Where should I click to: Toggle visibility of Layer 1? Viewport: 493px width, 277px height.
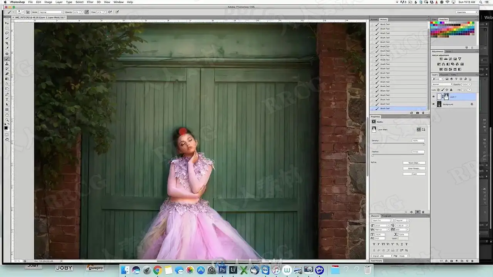tap(434, 97)
